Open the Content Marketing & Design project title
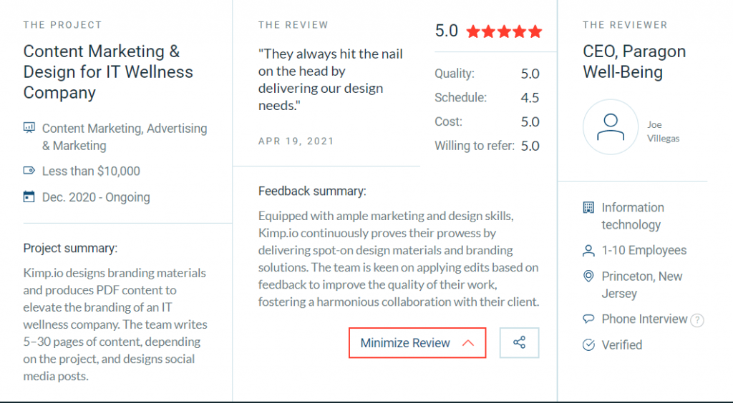 point(108,72)
